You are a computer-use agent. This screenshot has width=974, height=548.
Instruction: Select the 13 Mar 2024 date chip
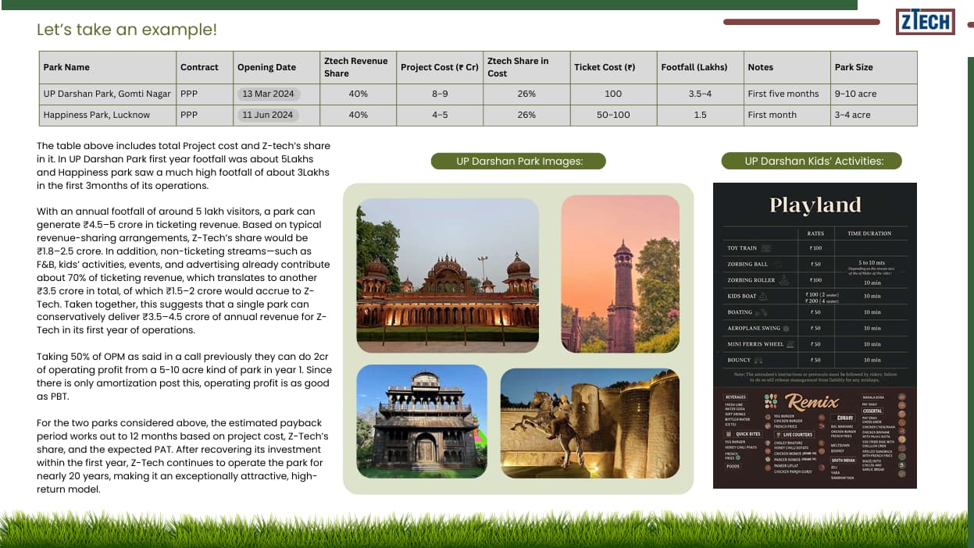click(x=268, y=94)
